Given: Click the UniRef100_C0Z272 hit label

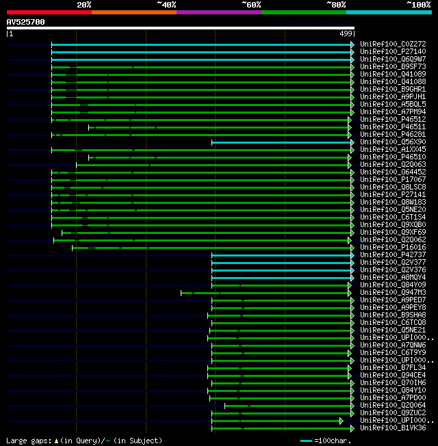Looking at the screenshot, I should coord(393,44).
